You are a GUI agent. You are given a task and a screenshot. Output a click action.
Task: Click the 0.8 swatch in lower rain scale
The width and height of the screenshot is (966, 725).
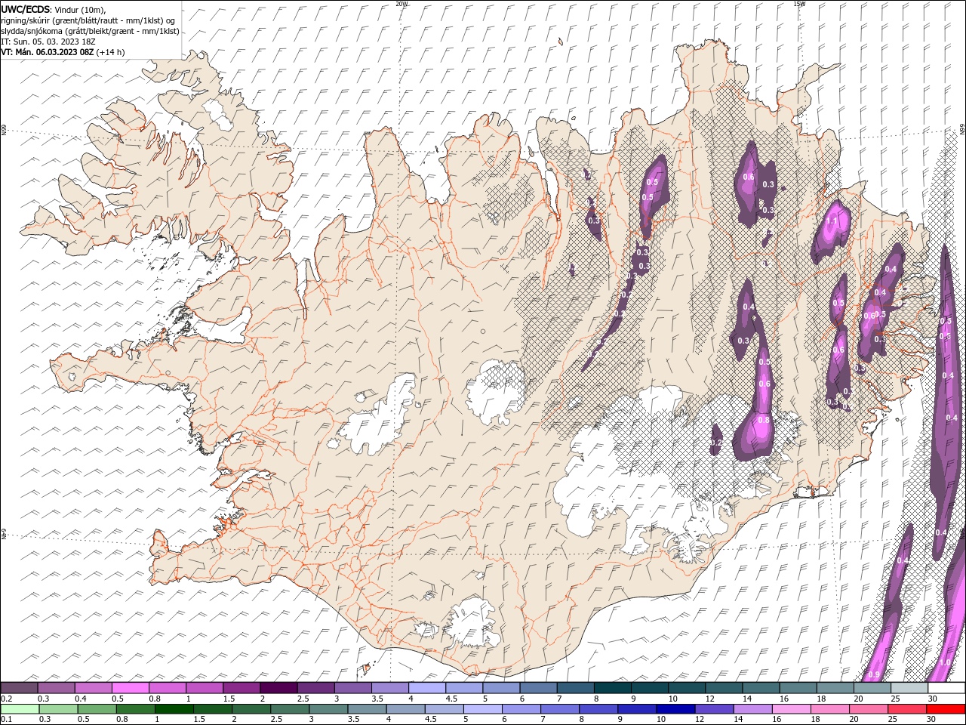click(x=135, y=709)
